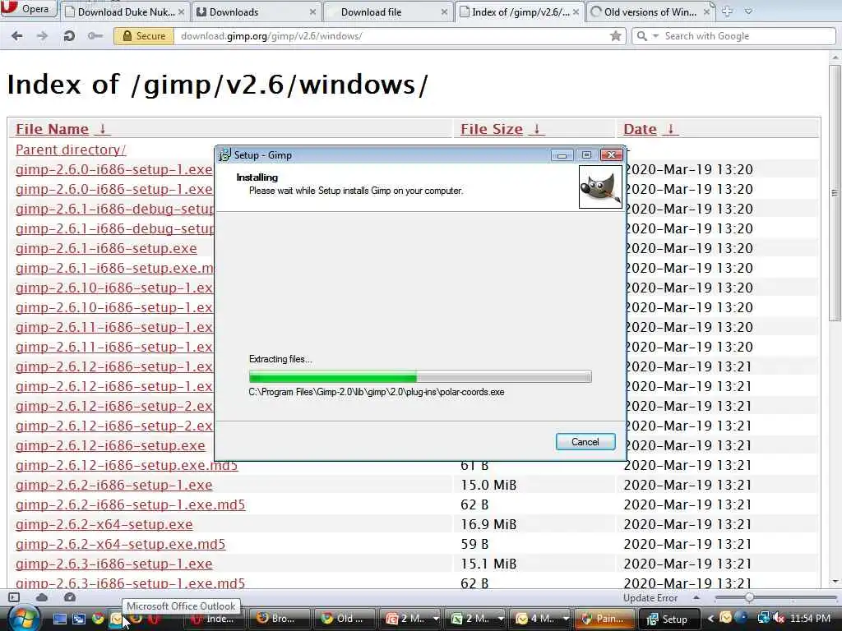842x631 pixels.
Task: Click the page vertical scrollbar thumb
Action: 835,192
